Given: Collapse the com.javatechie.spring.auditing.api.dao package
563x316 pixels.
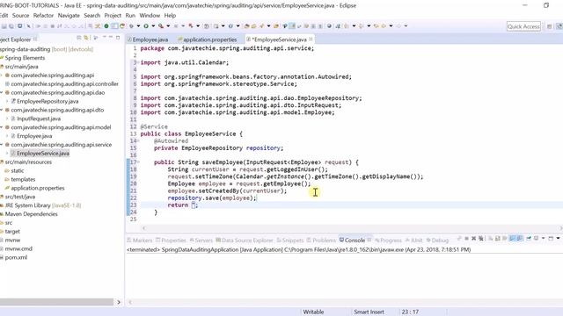Looking at the screenshot, I should click(x=2, y=92).
